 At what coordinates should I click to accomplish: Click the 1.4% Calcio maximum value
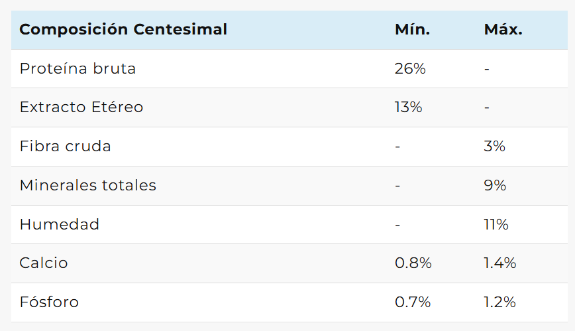click(x=500, y=263)
